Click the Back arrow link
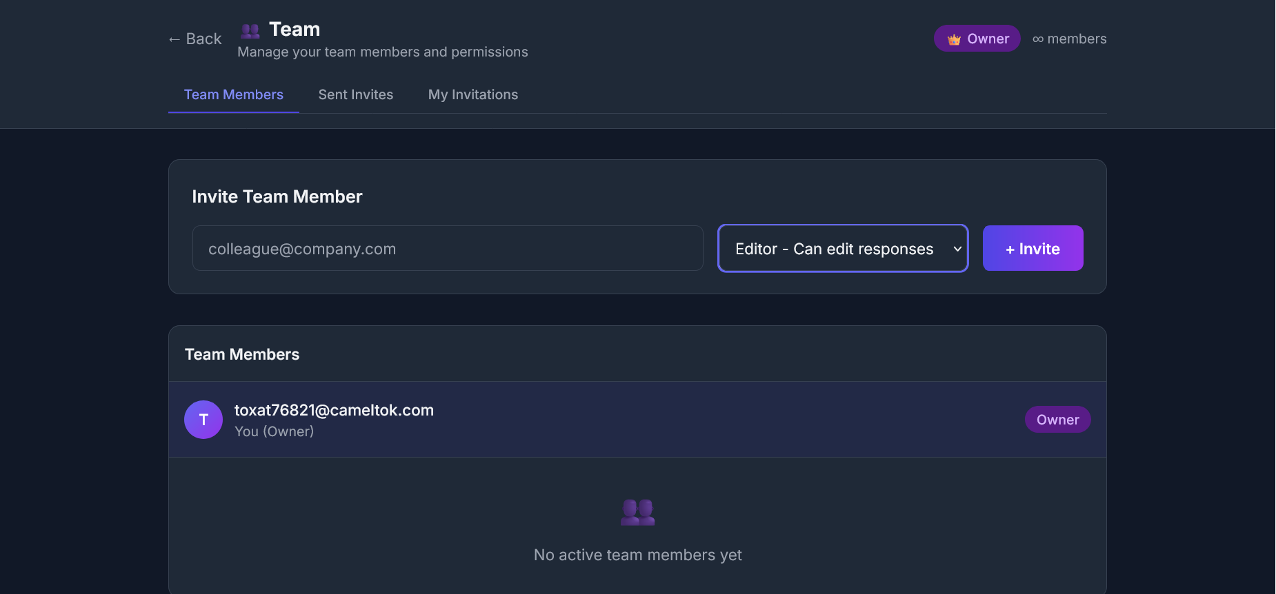1276x594 pixels. (x=195, y=39)
